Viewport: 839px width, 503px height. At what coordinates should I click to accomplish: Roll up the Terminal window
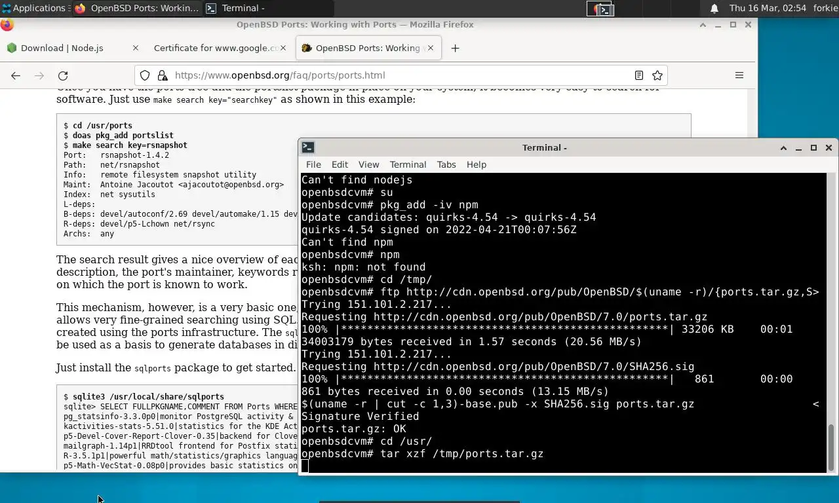point(783,148)
